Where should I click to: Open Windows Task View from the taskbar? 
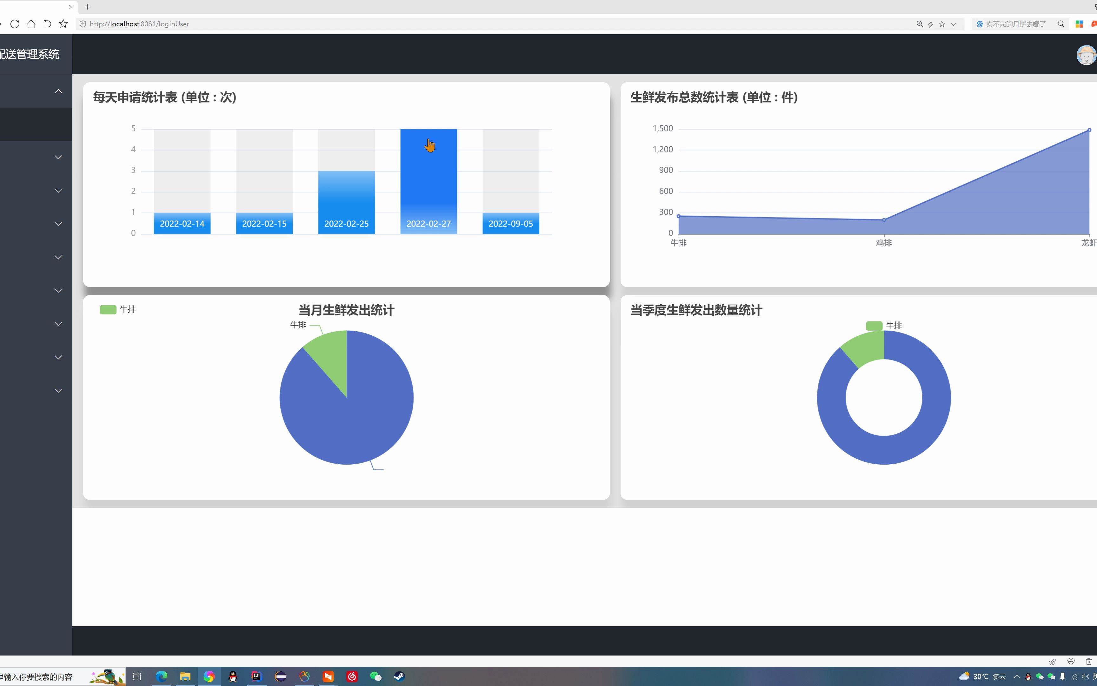137,676
